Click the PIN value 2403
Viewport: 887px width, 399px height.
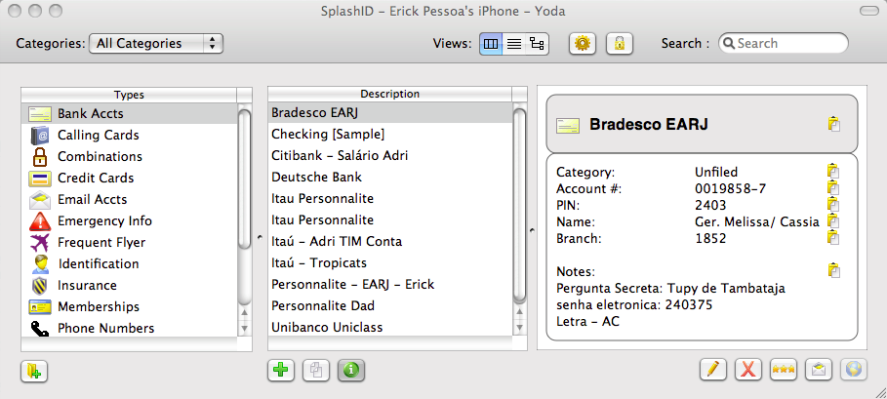coord(710,205)
